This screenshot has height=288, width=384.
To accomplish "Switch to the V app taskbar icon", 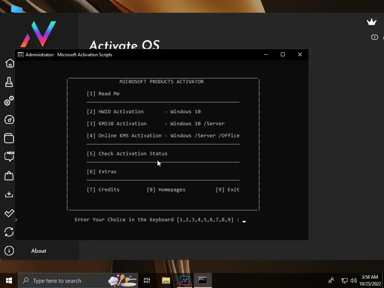I will coord(184,280).
